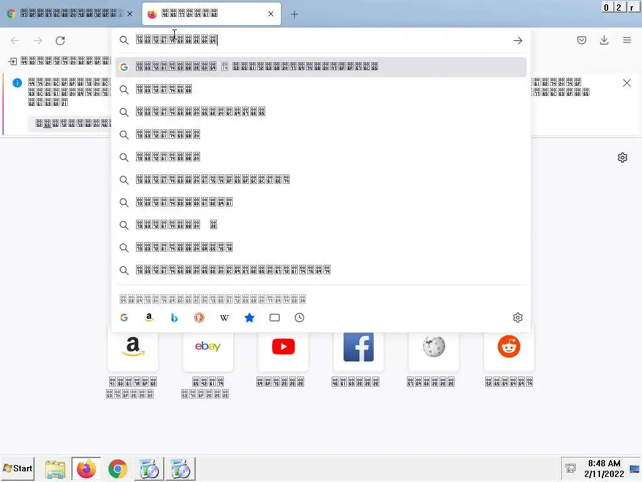This screenshot has width=642, height=482.
Task: Choose the 'scratch en ligne gratuit' suggestion
Action: (x=320, y=270)
